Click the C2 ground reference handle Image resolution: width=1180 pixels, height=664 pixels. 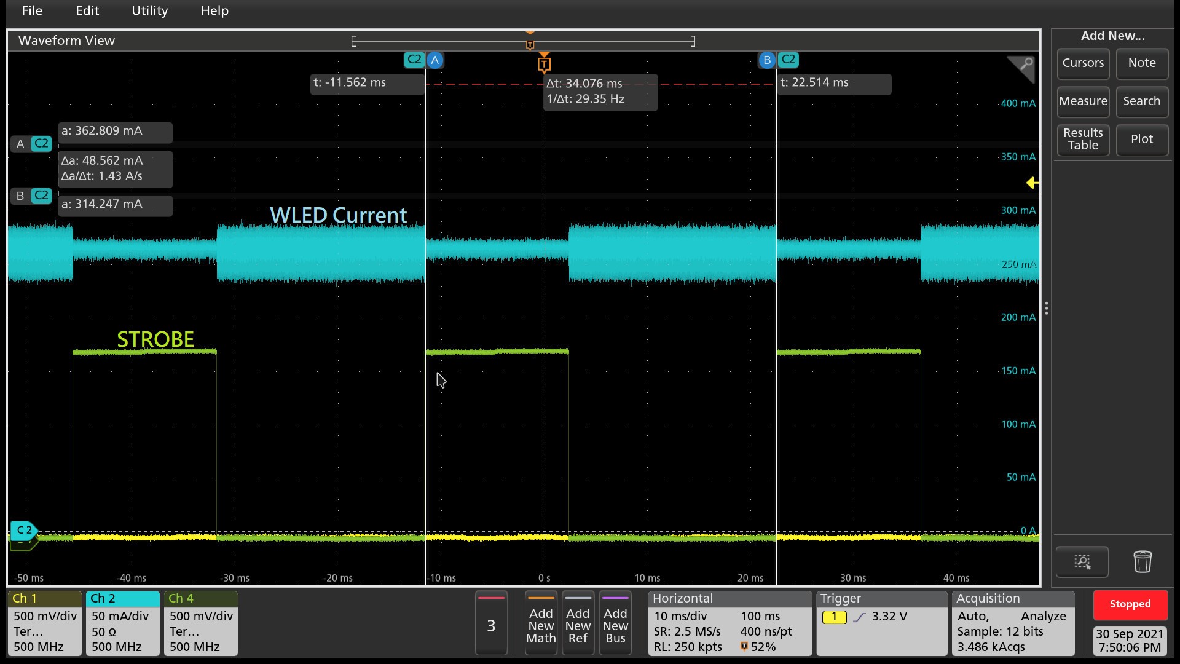(23, 530)
